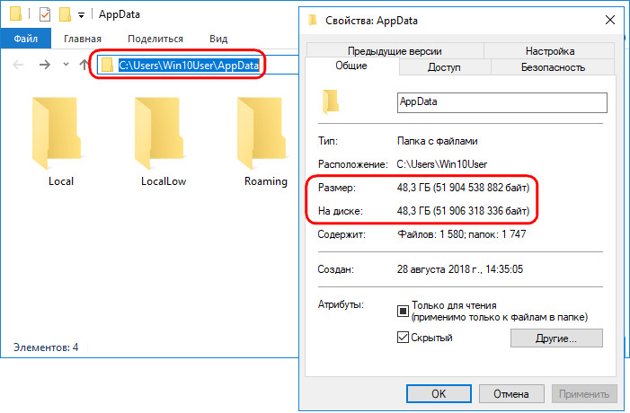Go up one folder level arrow
This screenshot has height=413, width=630.
pyautogui.click(x=84, y=65)
